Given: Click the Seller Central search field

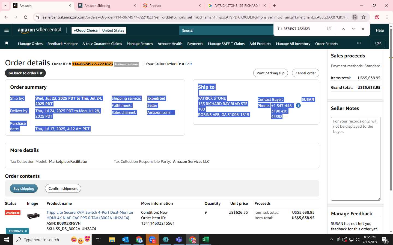Looking at the screenshot, I should (x=227, y=30).
